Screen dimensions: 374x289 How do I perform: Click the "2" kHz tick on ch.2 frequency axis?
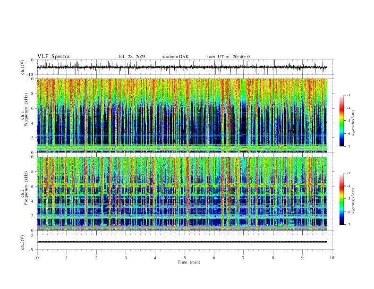tap(33, 216)
